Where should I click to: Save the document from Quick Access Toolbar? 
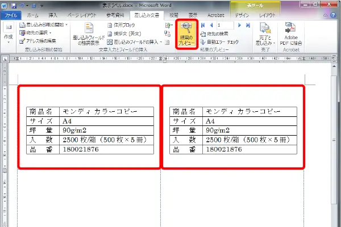click(x=14, y=6)
